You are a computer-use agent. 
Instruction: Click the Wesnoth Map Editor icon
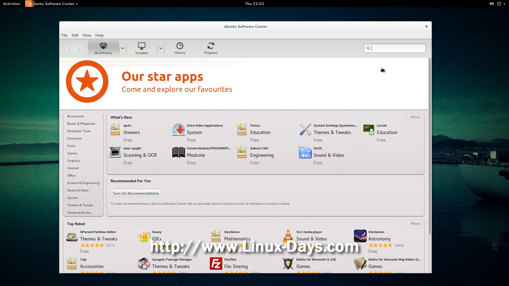(360, 263)
